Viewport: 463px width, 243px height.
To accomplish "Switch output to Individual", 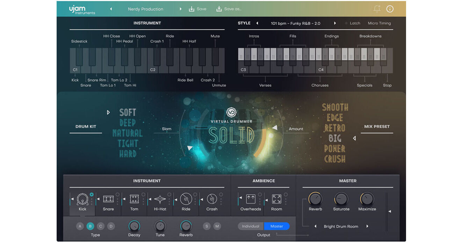I will pyautogui.click(x=250, y=226).
